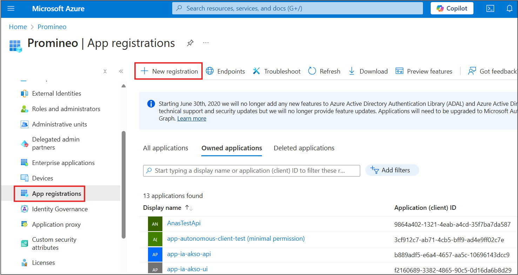Click the App registrations icon beside the page title
The height and width of the screenshot is (275, 518).
click(16, 46)
